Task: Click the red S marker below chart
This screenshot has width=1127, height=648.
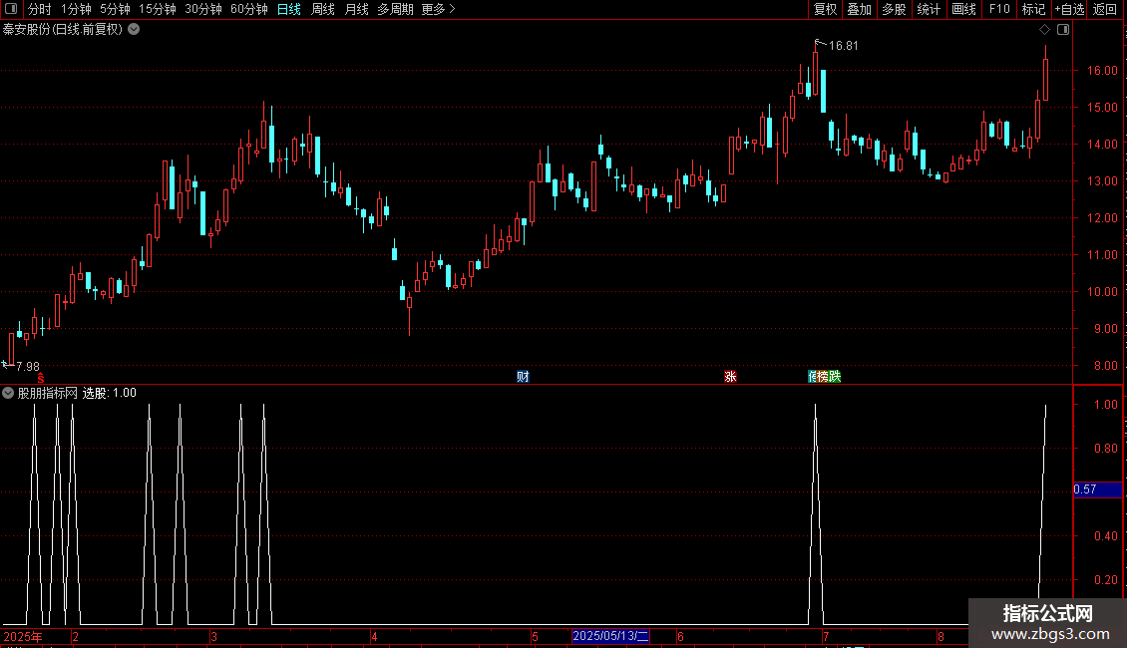Action: coord(41,379)
